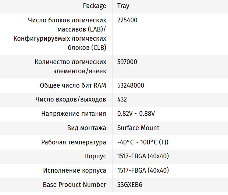The image size is (228, 195).
Task: Click the Напряжение питания label
Action: pos(74,114)
